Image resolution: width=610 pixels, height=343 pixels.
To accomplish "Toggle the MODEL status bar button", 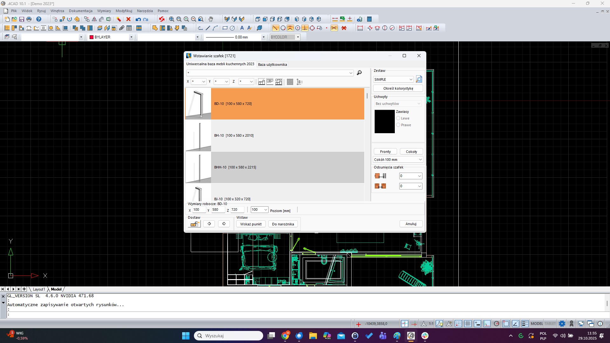I will [537, 324].
